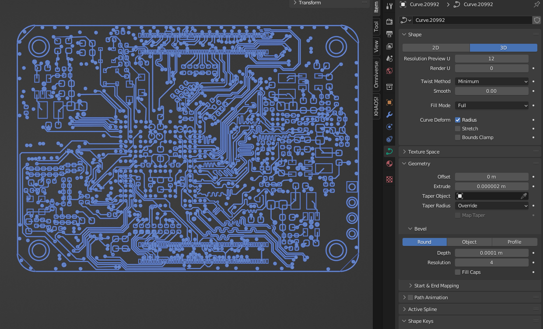Enable the Stretch checkbox
Image resolution: width=543 pixels, height=329 pixels.
(458, 129)
